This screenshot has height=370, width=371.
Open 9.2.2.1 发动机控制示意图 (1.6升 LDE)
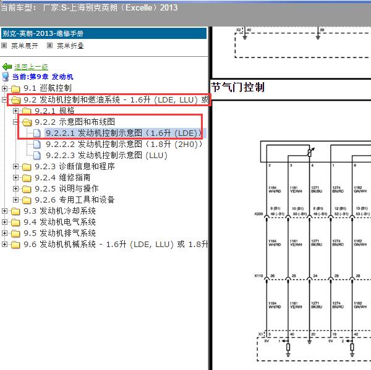[124, 133]
